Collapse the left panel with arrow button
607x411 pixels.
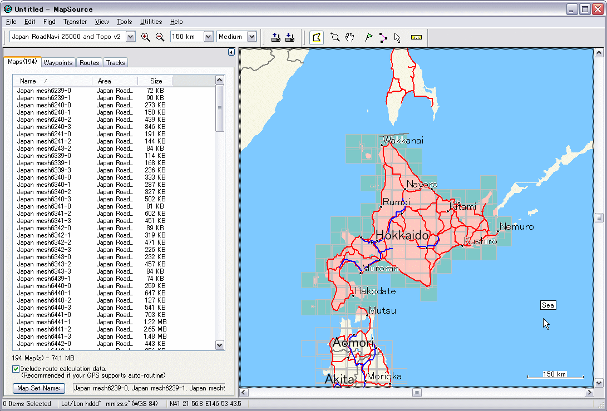(x=231, y=52)
